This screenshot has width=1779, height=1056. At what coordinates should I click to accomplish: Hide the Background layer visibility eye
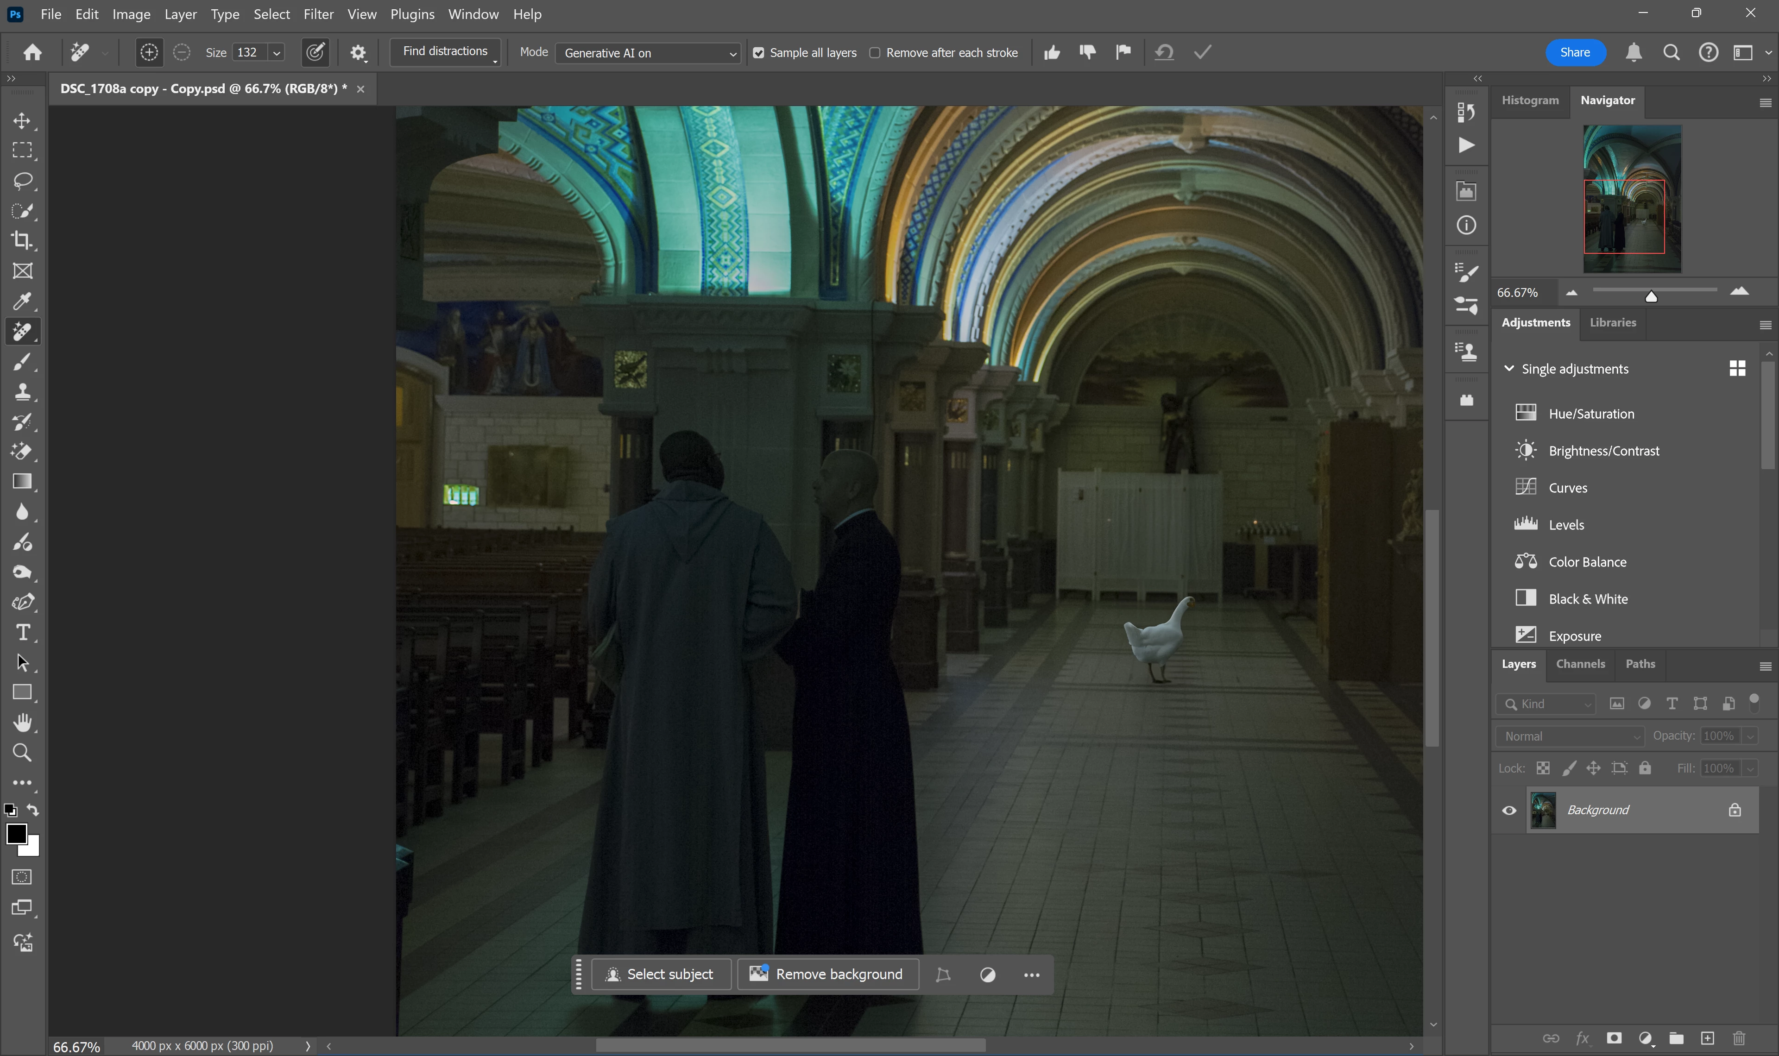tap(1508, 810)
